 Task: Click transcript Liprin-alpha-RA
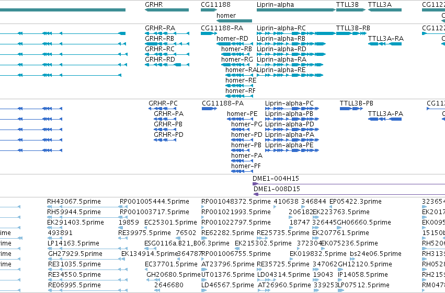tap(281, 60)
